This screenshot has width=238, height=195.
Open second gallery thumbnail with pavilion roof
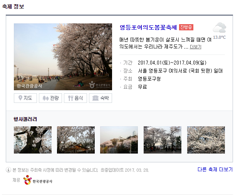(x=76, y=140)
